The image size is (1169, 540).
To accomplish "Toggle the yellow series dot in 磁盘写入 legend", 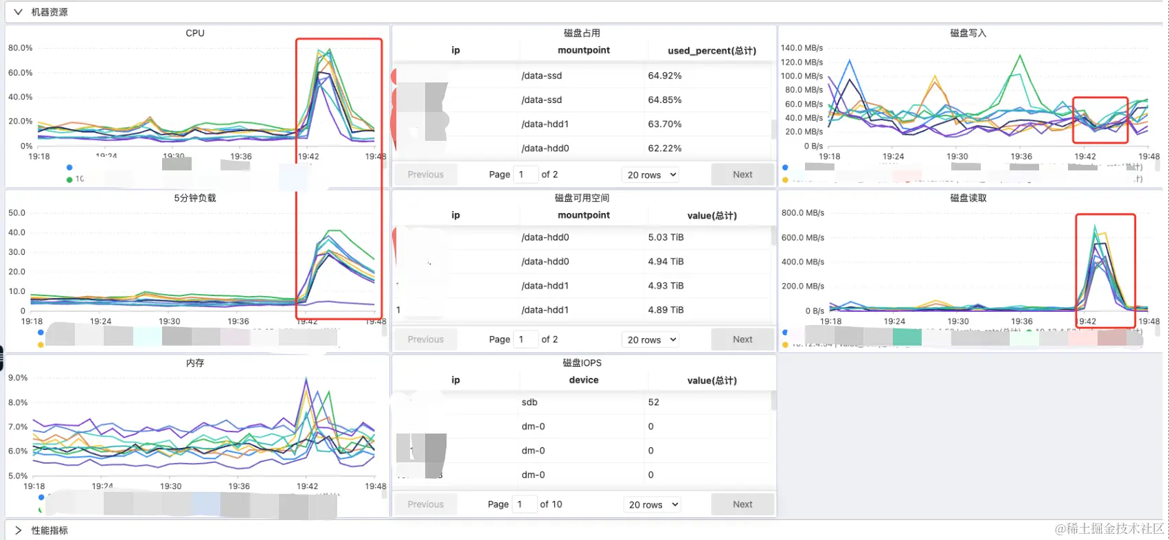I will tap(785, 180).
